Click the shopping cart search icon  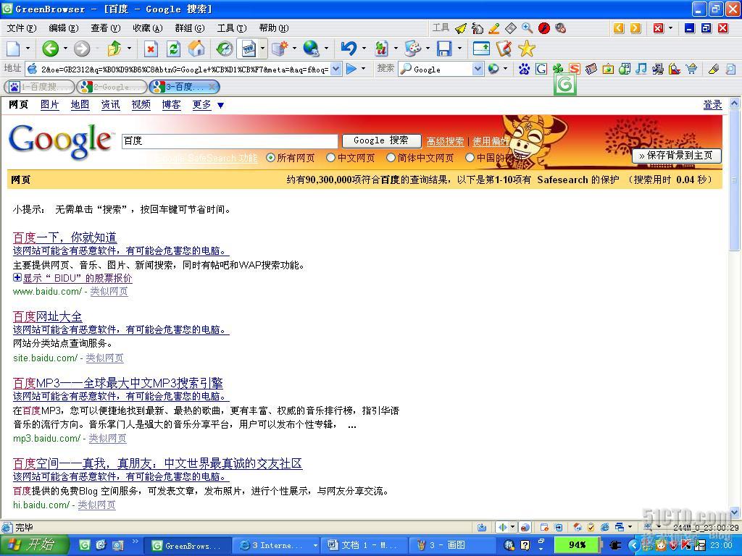pos(691,69)
